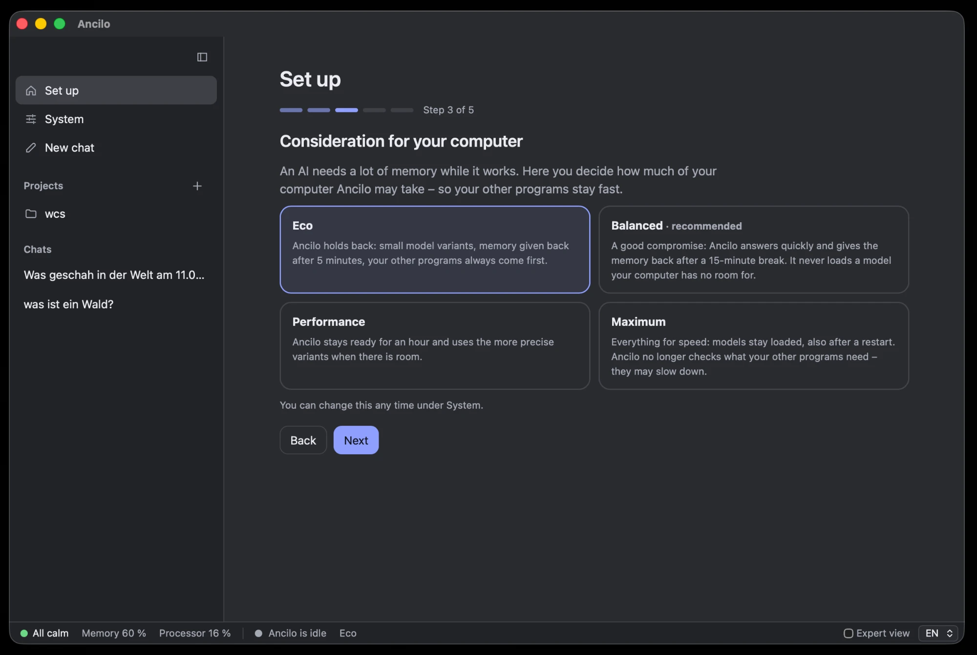
Task: Click the folder icon of the wcs project
Action: coord(31,214)
